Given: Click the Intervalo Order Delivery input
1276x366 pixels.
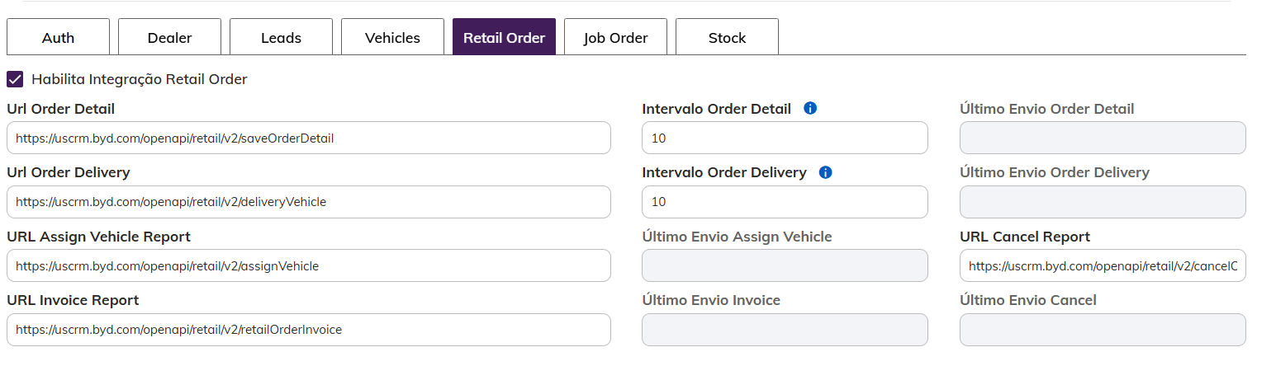Looking at the screenshot, I should [x=785, y=202].
